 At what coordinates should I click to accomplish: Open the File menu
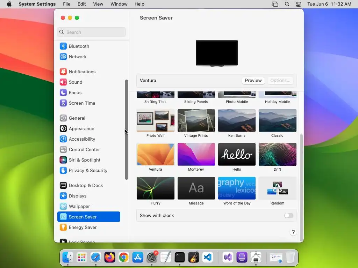67,4
